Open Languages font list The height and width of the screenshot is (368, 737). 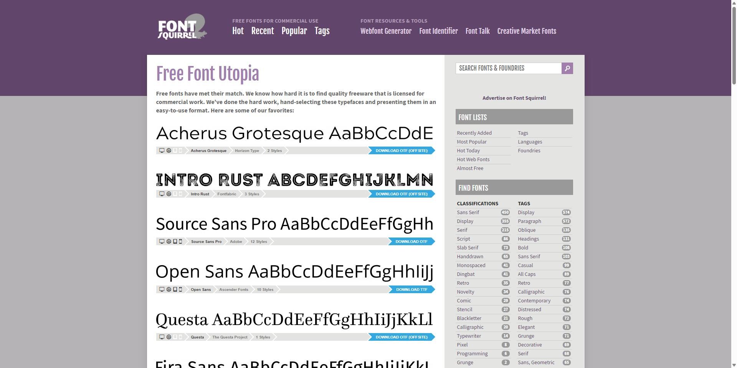[x=530, y=142]
